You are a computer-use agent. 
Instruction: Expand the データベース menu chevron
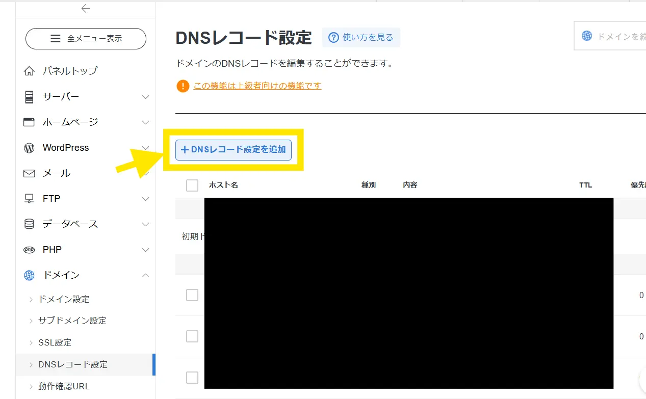(x=145, y=224)
